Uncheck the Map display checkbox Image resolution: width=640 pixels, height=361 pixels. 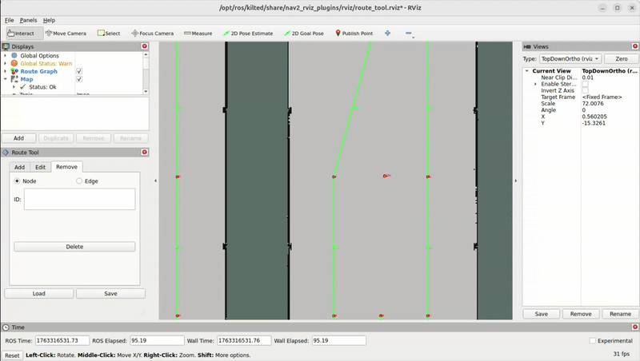pyautogui.click(x=79, y=79)
